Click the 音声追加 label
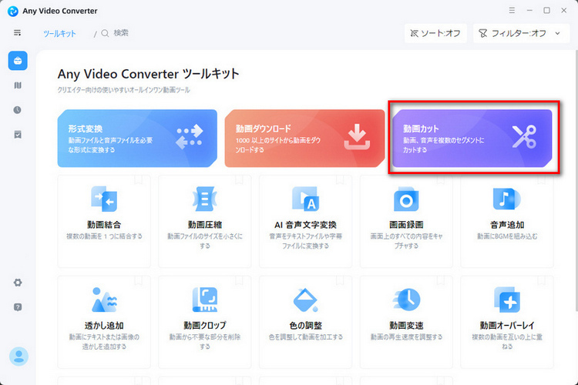Image resolution: width=578 pixels, height=385 pixels. (507, 225)
